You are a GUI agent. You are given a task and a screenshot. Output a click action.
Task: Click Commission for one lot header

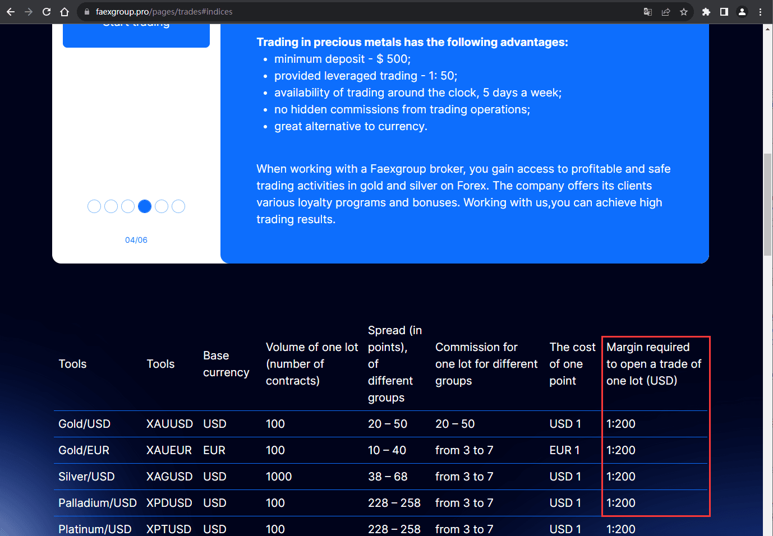(x=486, y=364)
